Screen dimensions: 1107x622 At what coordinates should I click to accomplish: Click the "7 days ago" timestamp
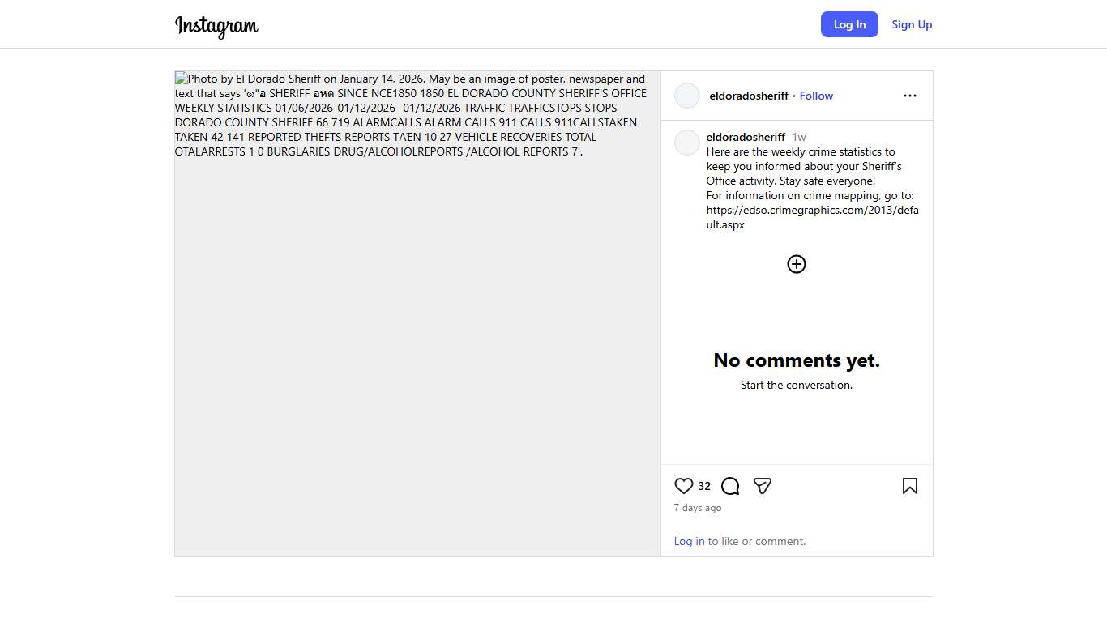coord(697,508)
